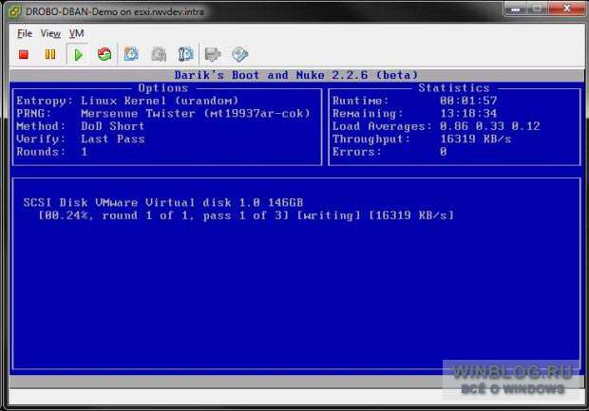Click the "PRNG: Mersenne Twister" line
Viewport: 589px width, 411px height.
coord(163,113)
